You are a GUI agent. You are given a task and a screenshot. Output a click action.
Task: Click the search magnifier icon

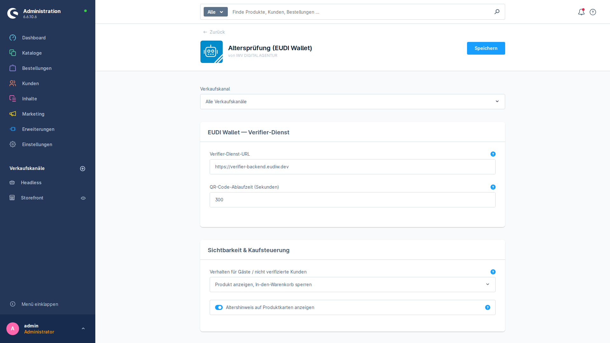[497, 12]
